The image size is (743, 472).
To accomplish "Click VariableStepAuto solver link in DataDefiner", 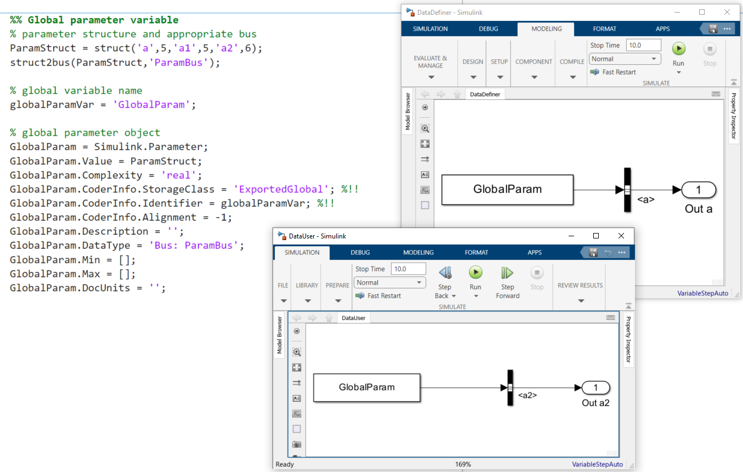I will coord(703,293).
